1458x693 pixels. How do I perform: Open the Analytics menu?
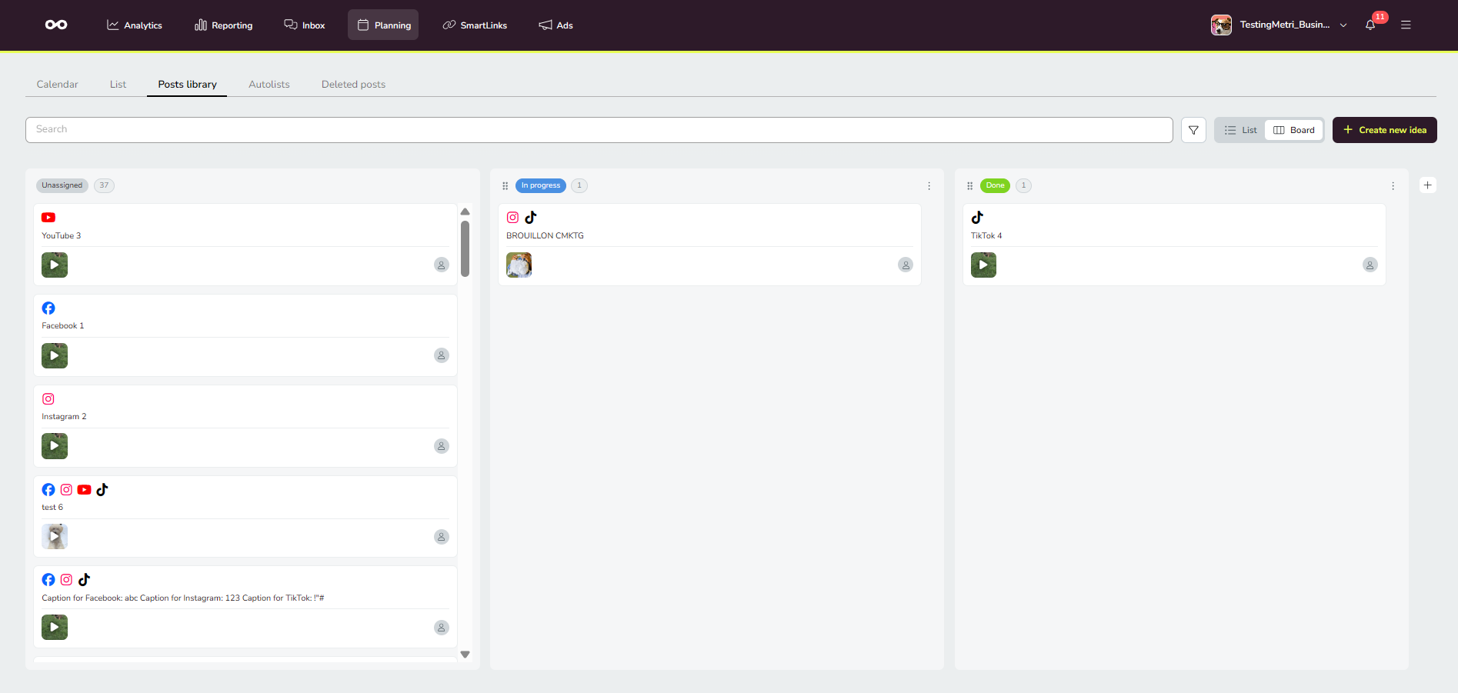(x=135, y=25)
